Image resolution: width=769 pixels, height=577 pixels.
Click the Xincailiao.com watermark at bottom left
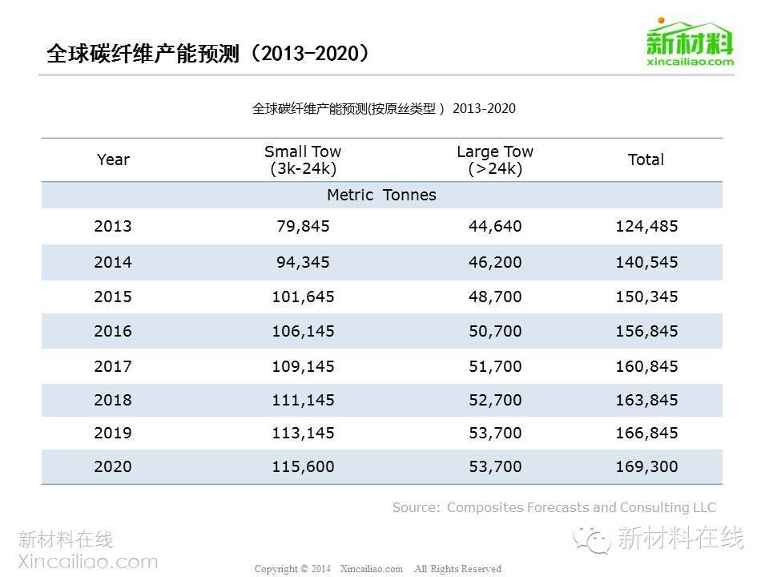[88, 561]
